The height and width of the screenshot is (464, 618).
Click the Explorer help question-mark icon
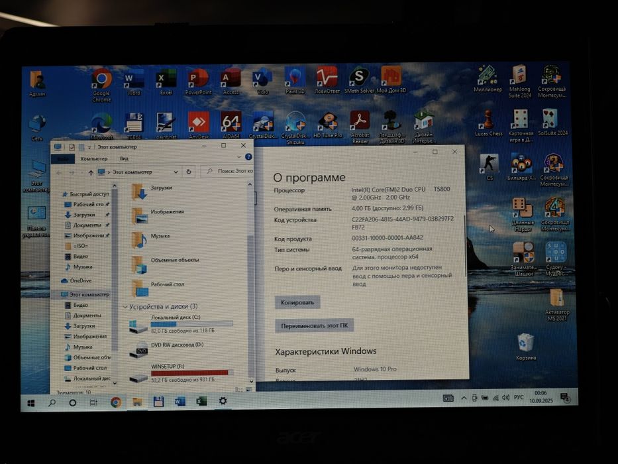(x=248, y=157)
